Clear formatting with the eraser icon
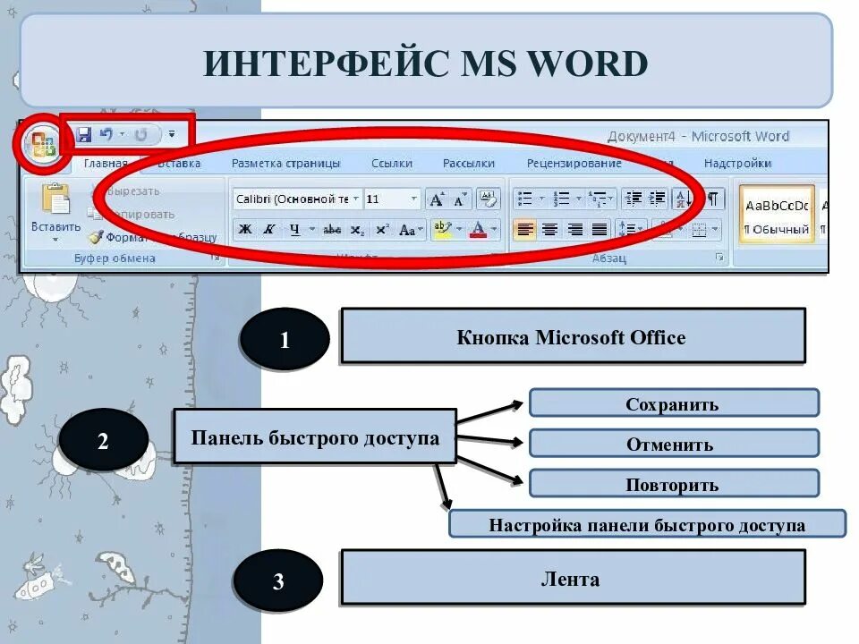Screen dimensions: 859x644 pyautogui.click(x=487, y=199)
